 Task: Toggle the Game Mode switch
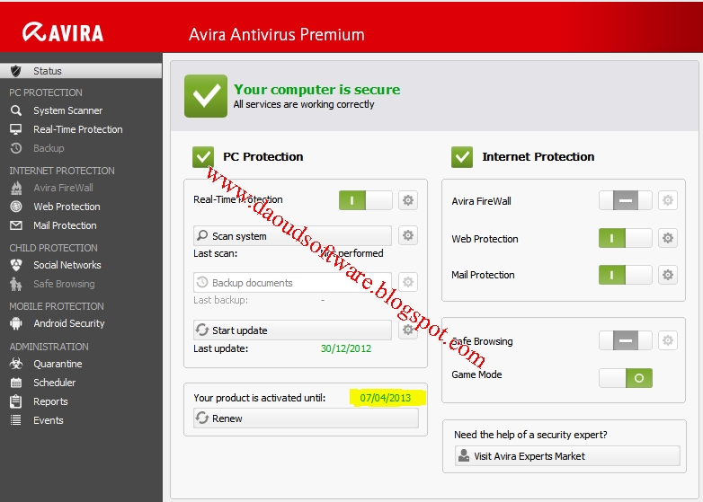(626, 378)
